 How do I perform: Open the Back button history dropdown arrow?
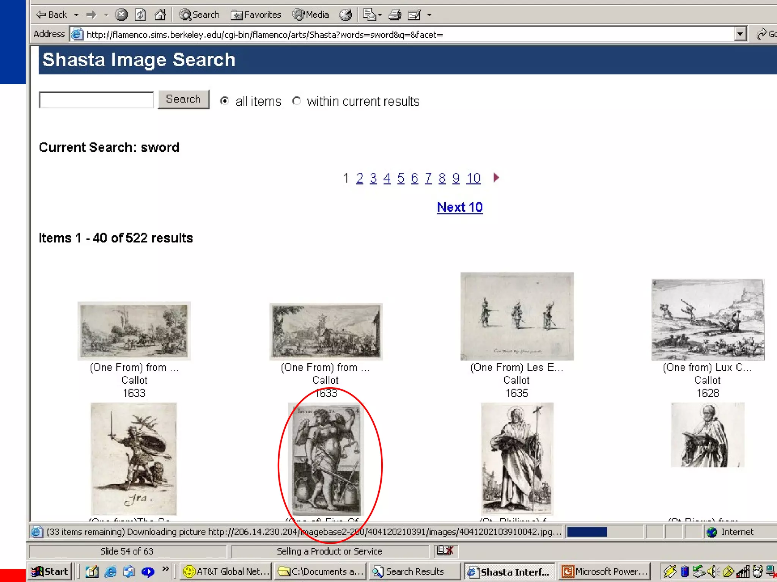[76, 15]
